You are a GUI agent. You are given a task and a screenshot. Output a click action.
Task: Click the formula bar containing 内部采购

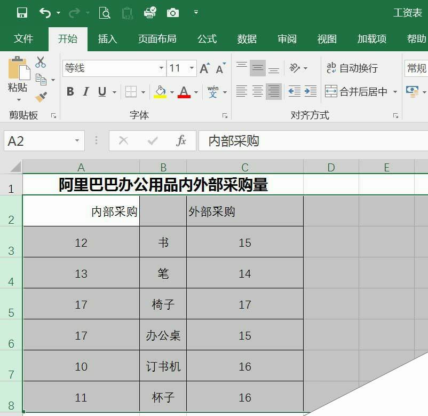(313, 140)
